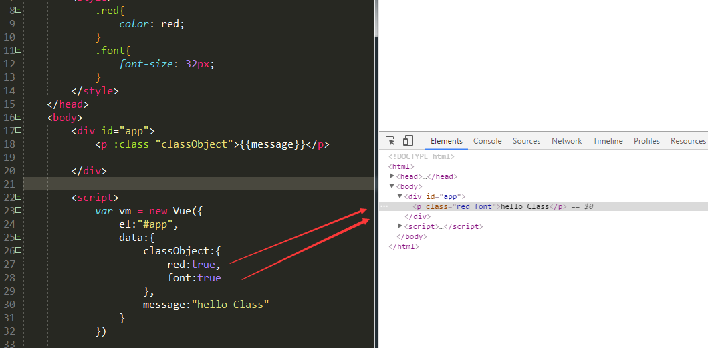Select the html node in the Elements tree

coord(401,166)
